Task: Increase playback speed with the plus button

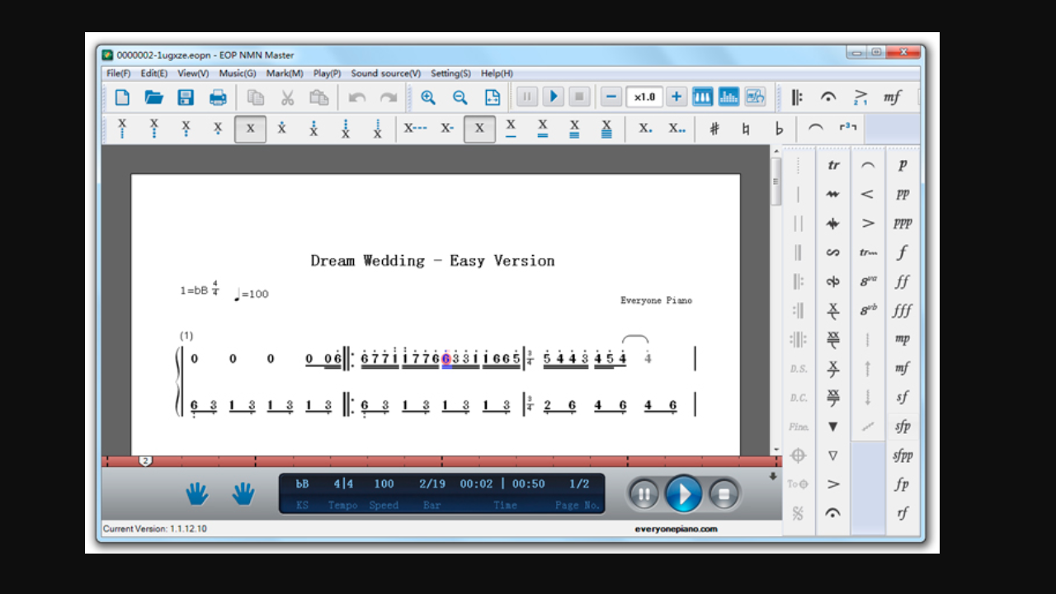Action: click(676, 97)
